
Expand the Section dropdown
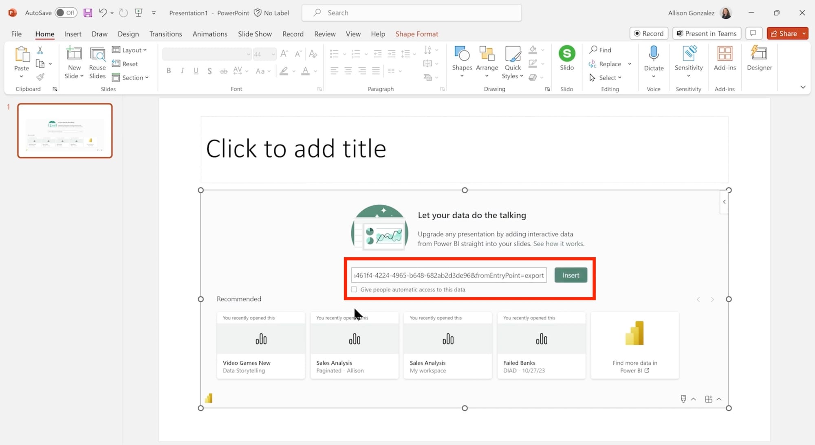click(130, 77)
